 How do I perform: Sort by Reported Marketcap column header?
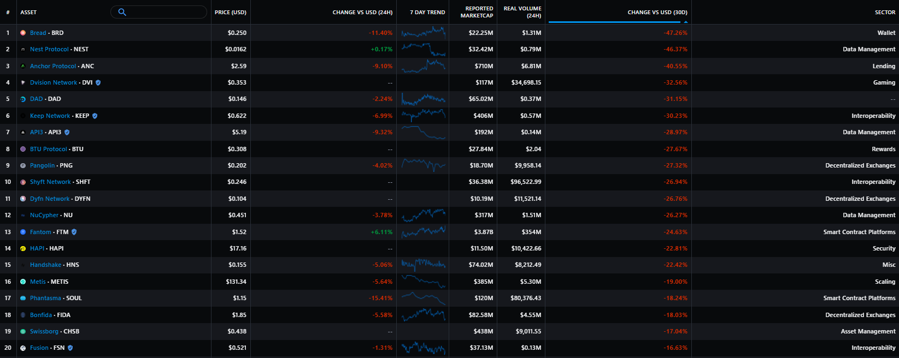click(x=477, y=12)
